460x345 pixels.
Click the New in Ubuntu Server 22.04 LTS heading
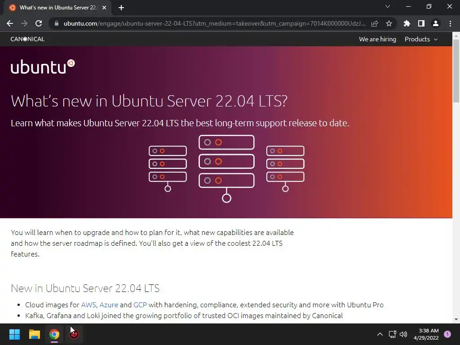tap(85, 288)
